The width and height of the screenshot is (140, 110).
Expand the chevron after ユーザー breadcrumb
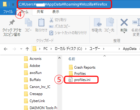[x=104, y=49]
